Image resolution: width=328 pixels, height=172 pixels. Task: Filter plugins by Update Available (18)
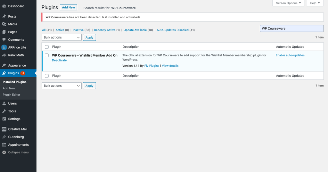138,30
